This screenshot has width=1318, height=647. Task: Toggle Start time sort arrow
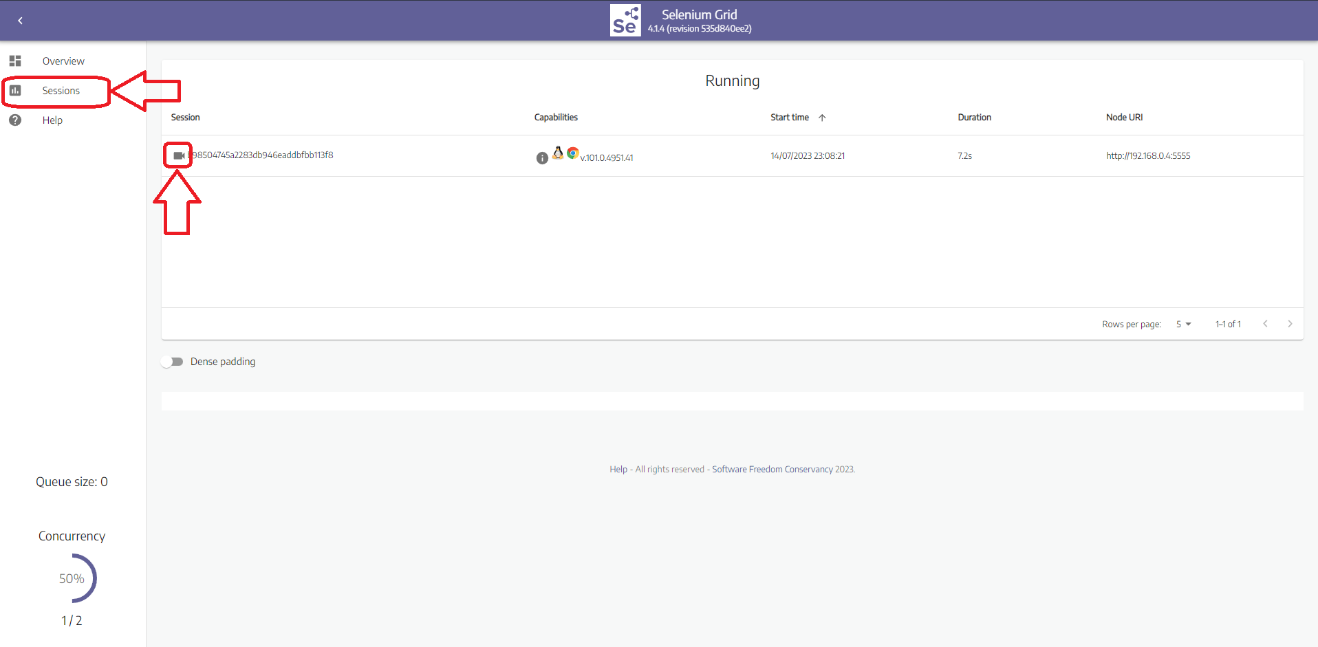tap(822, 118)
